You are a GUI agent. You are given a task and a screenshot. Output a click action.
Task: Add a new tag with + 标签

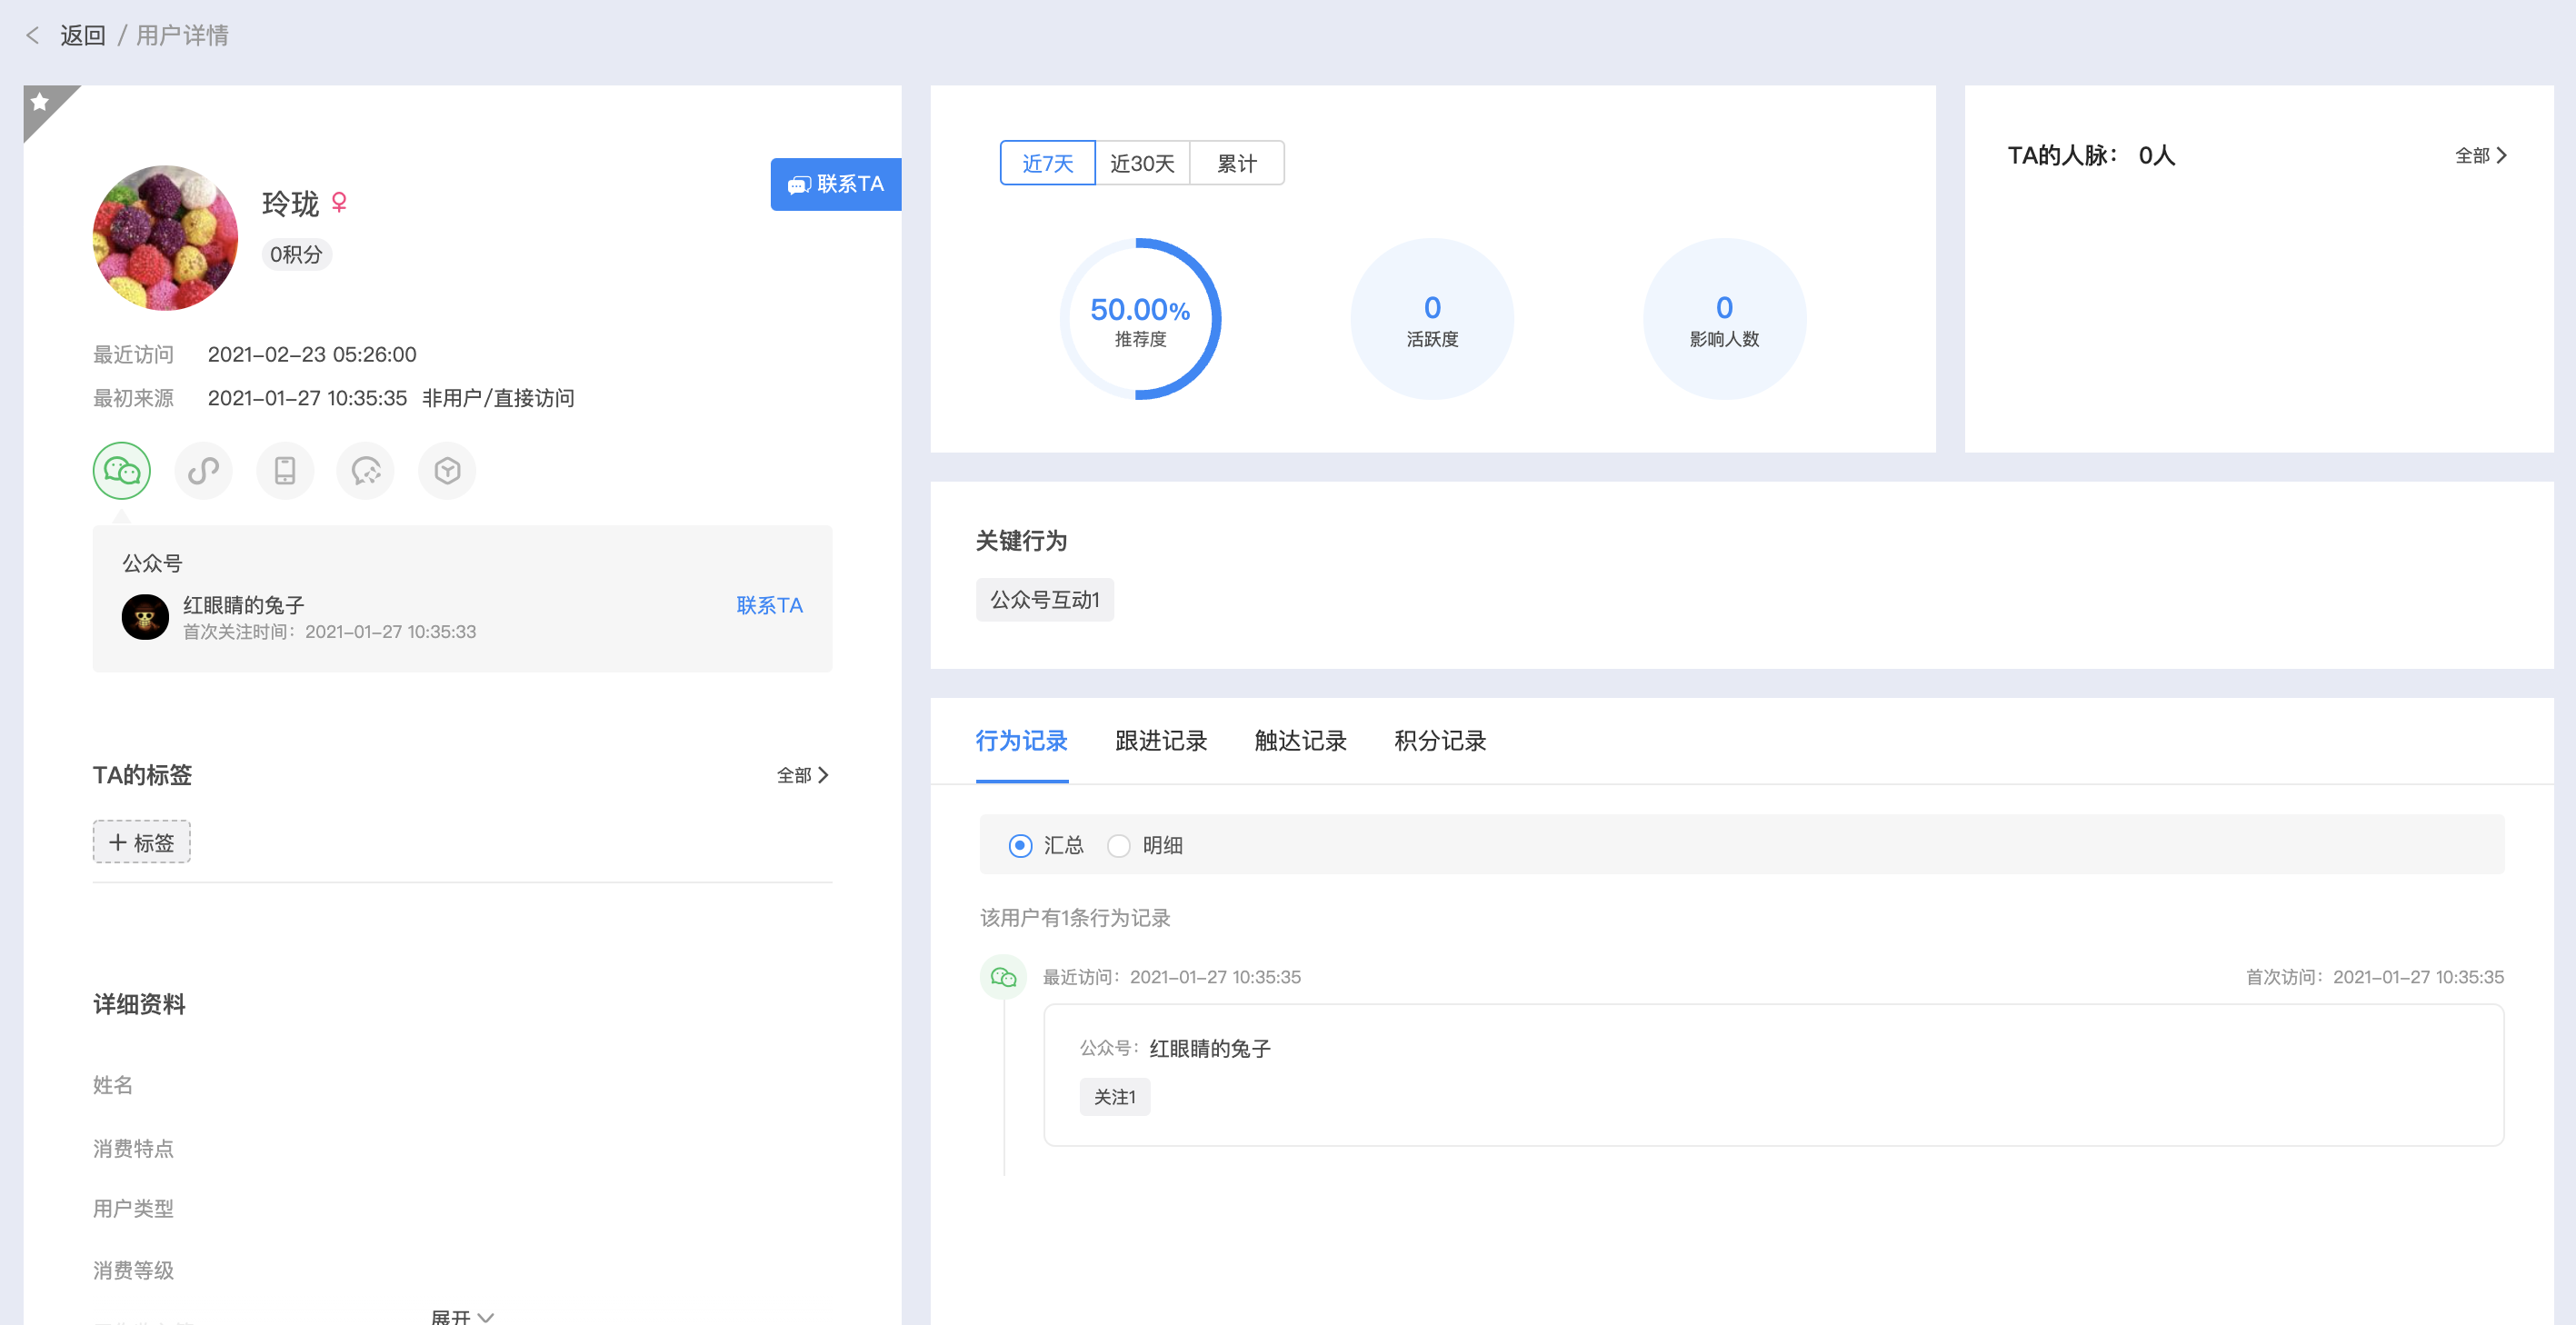(x=142, y=842)
